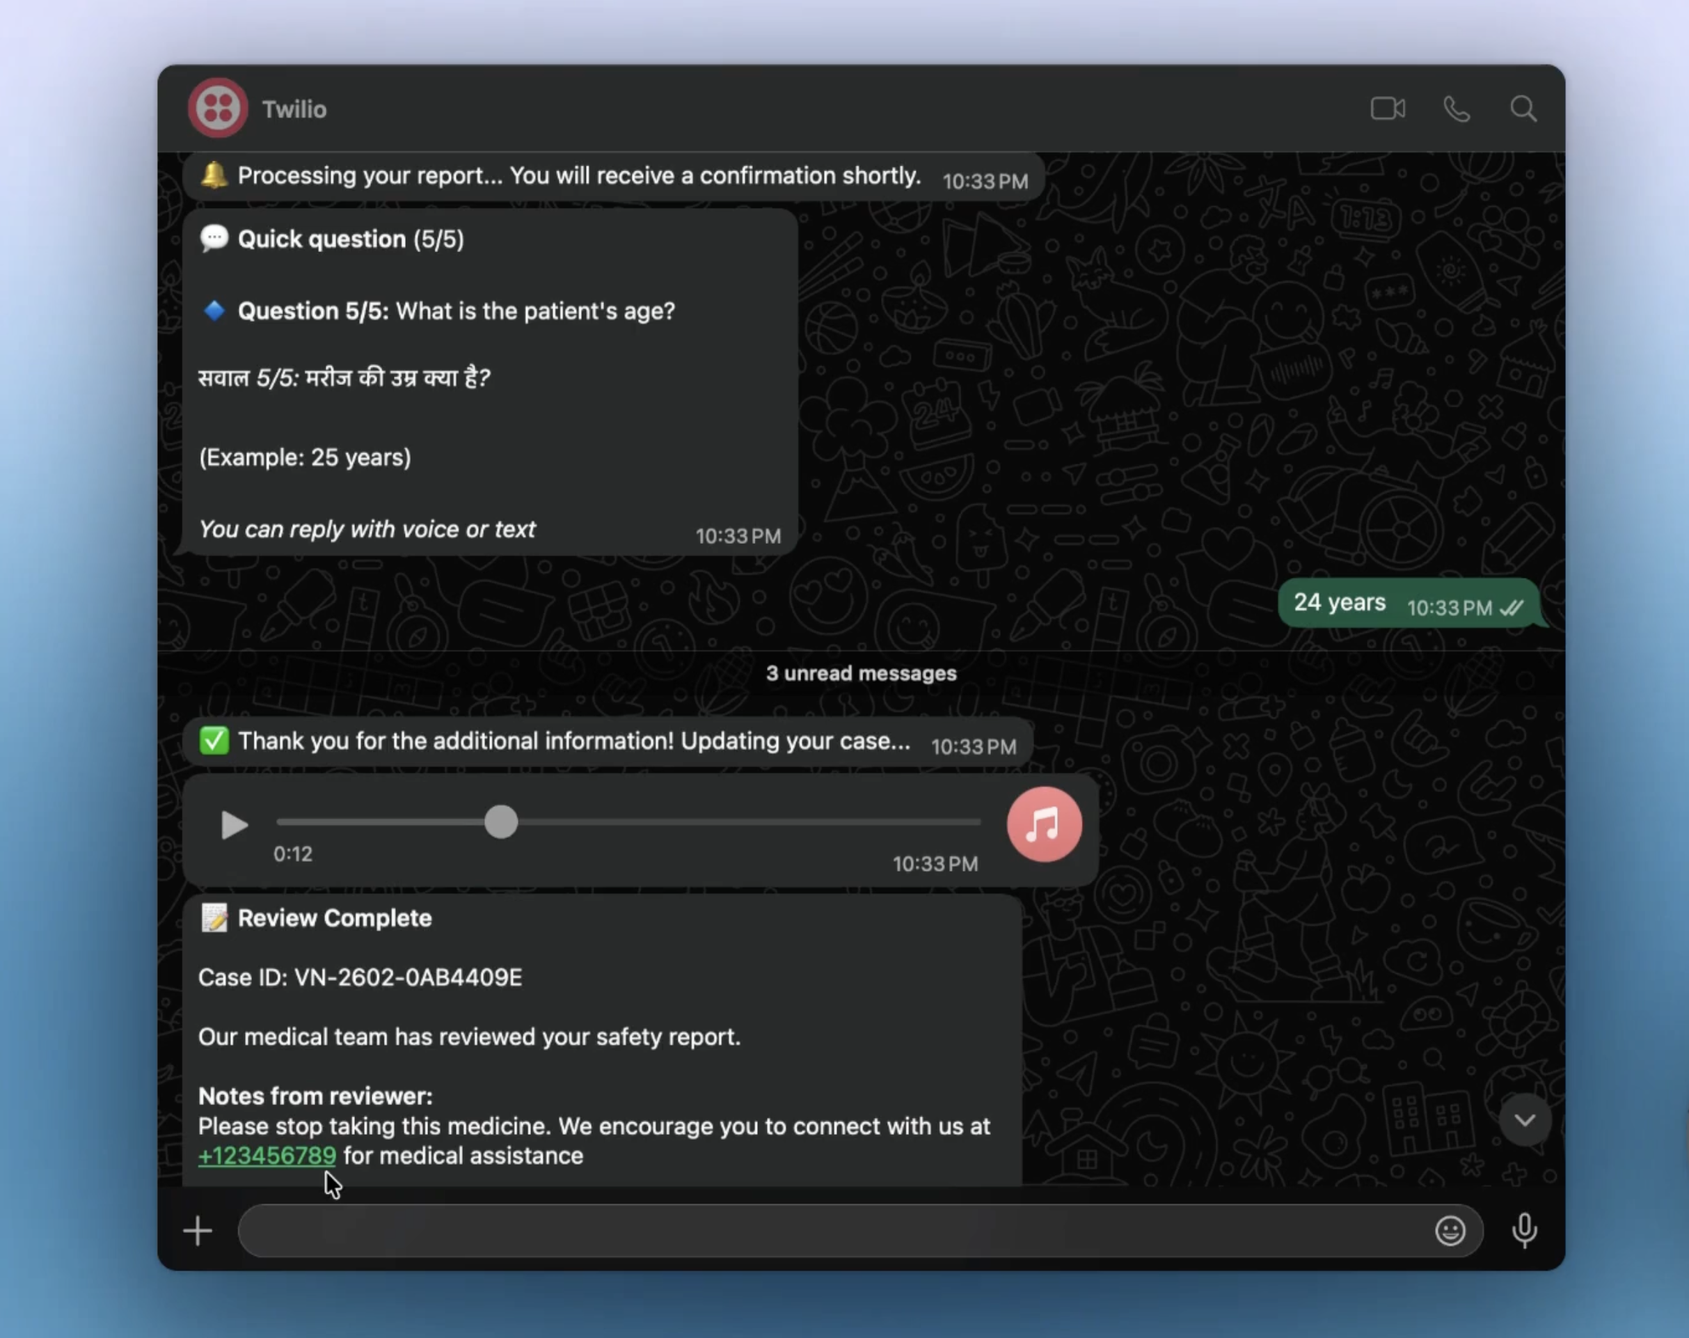
Task: Record a voice message with microphone
Action: [1524, 1231]
